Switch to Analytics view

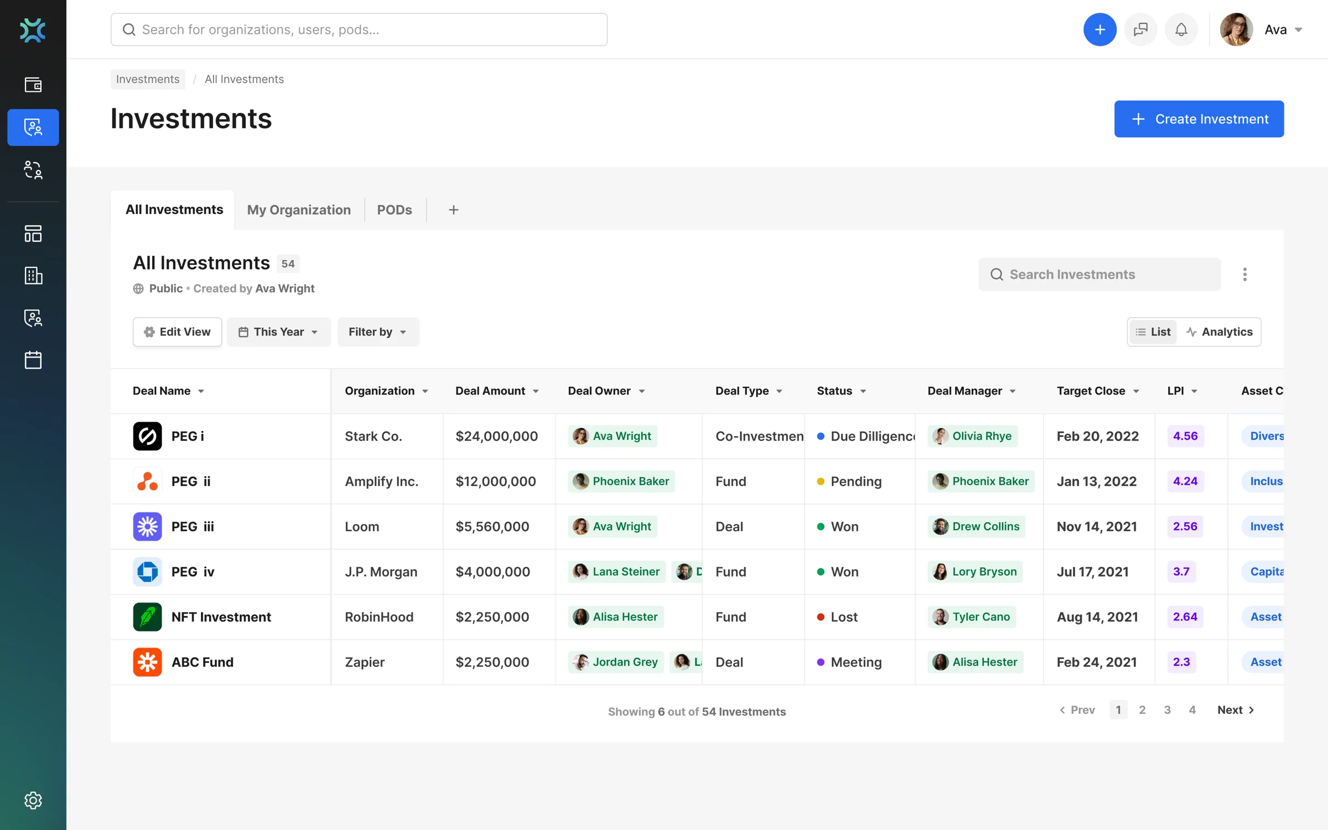pos(1219,332)
